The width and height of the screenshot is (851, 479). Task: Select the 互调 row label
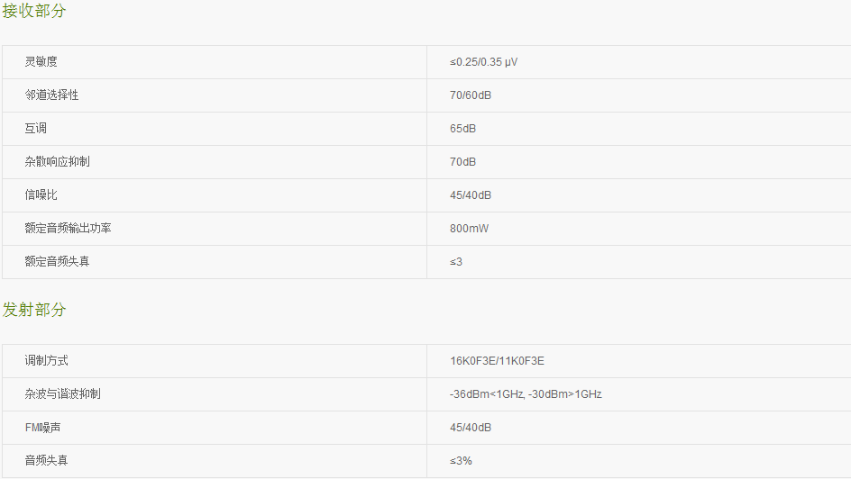[x=35, y=129]
